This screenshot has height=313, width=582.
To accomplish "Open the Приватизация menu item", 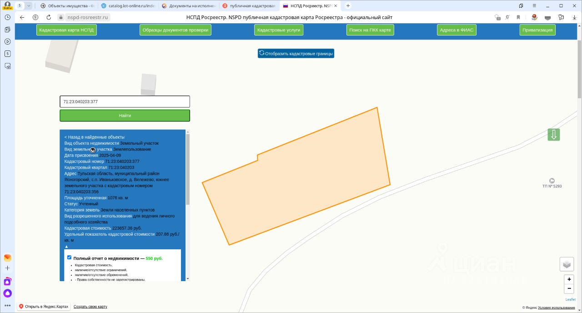I will click(537, 30).
